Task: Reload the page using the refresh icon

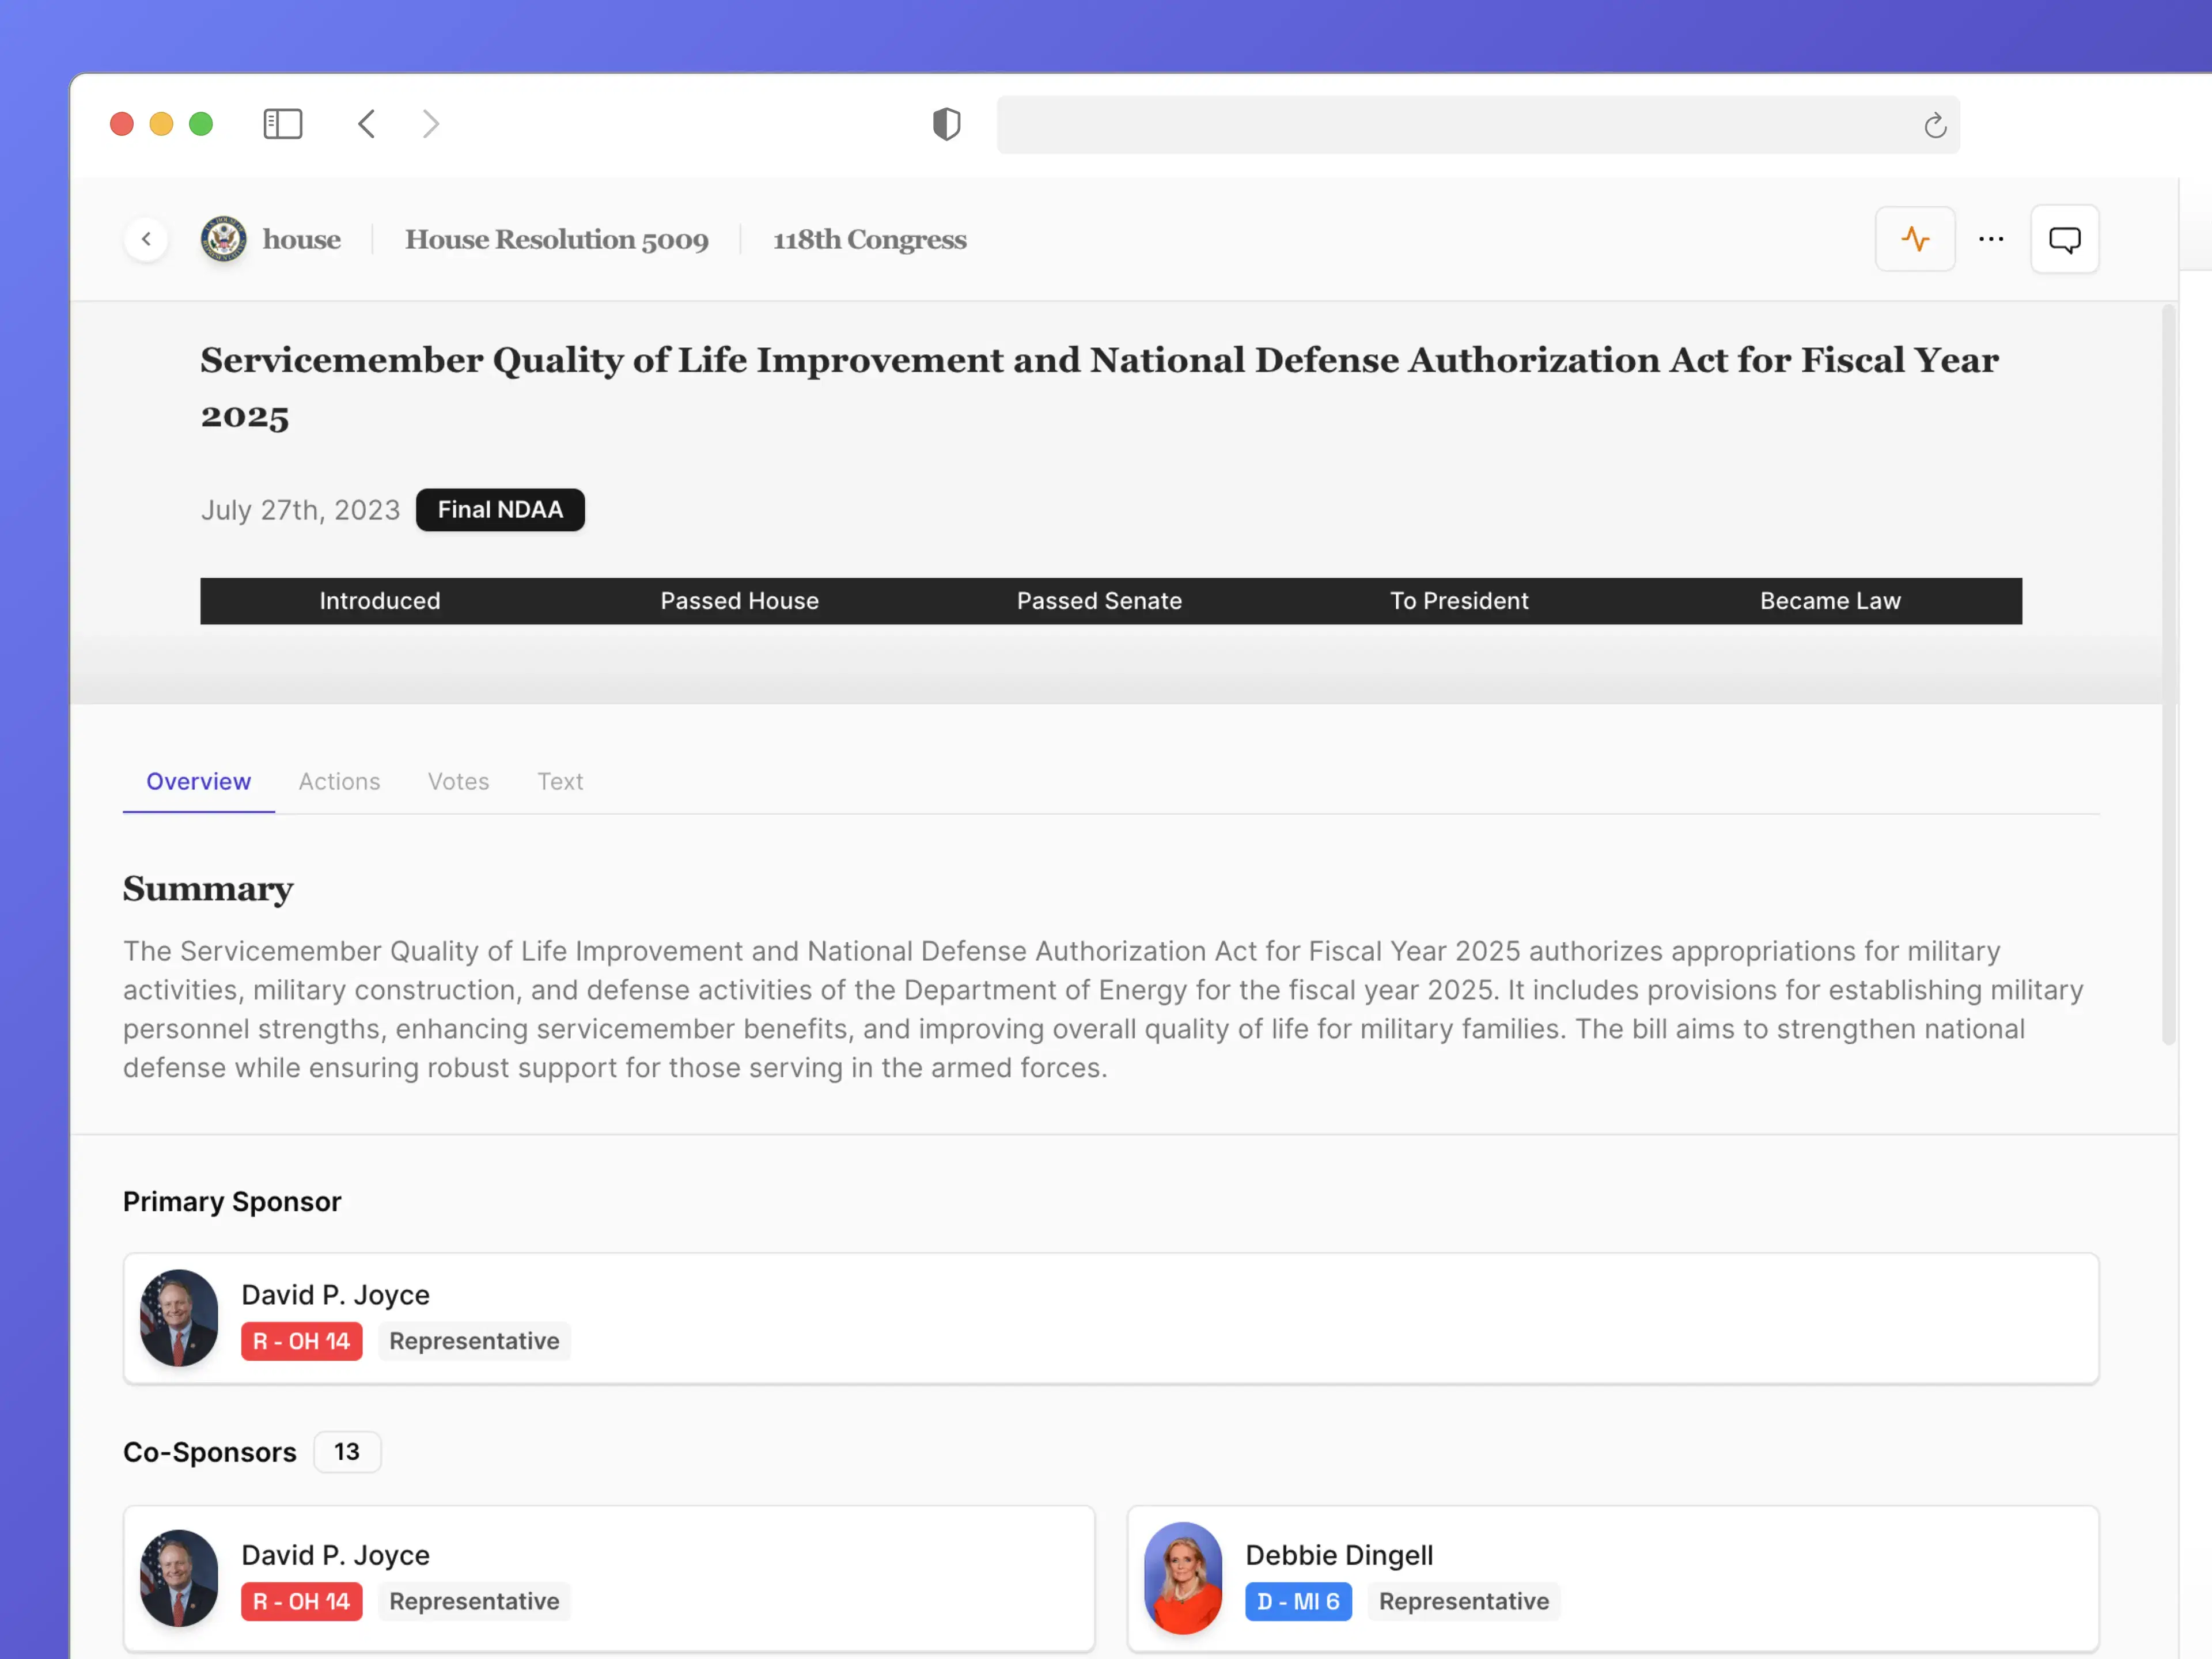Action: [x=1934, y=125]
